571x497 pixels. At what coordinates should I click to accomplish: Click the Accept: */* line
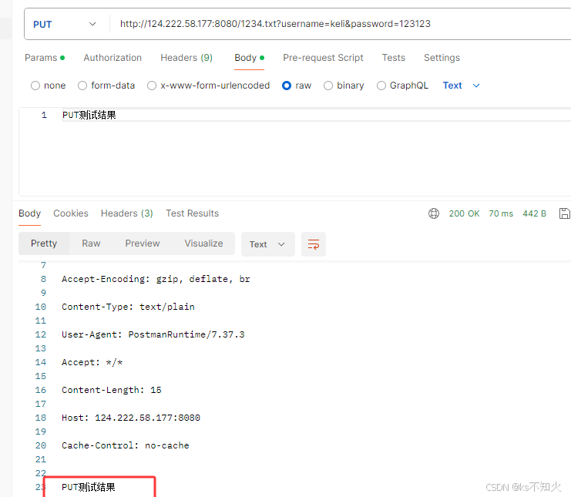[x=92, y=363]
